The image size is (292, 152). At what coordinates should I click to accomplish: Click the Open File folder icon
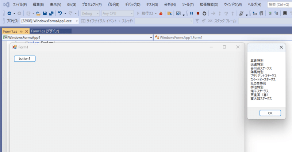click(38, 13)
